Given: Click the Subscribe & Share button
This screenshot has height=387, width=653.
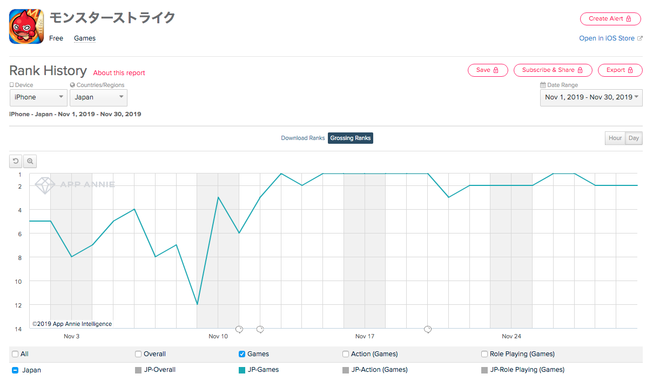Looking at the screenshot, I should [x=553, y=70].
